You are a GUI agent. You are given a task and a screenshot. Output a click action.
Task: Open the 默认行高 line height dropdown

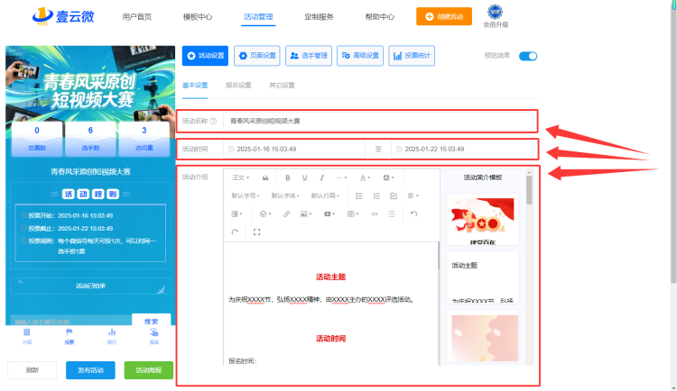(325, 195)
